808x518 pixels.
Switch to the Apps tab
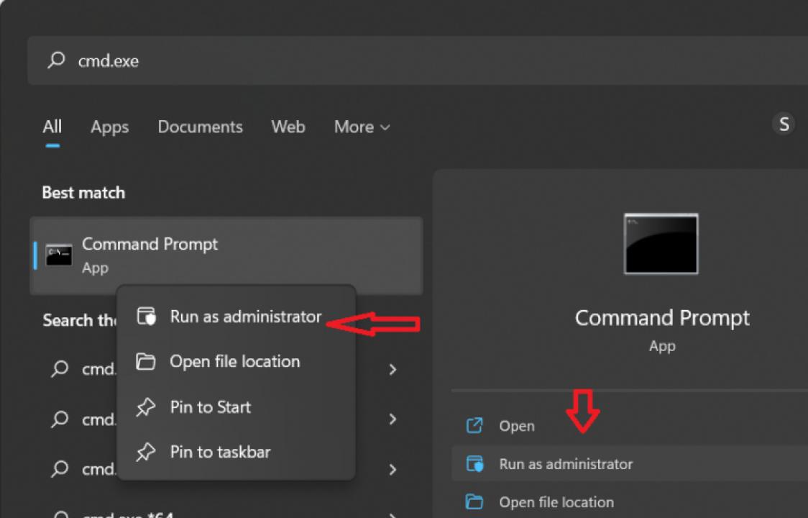(x=109, y=127)
